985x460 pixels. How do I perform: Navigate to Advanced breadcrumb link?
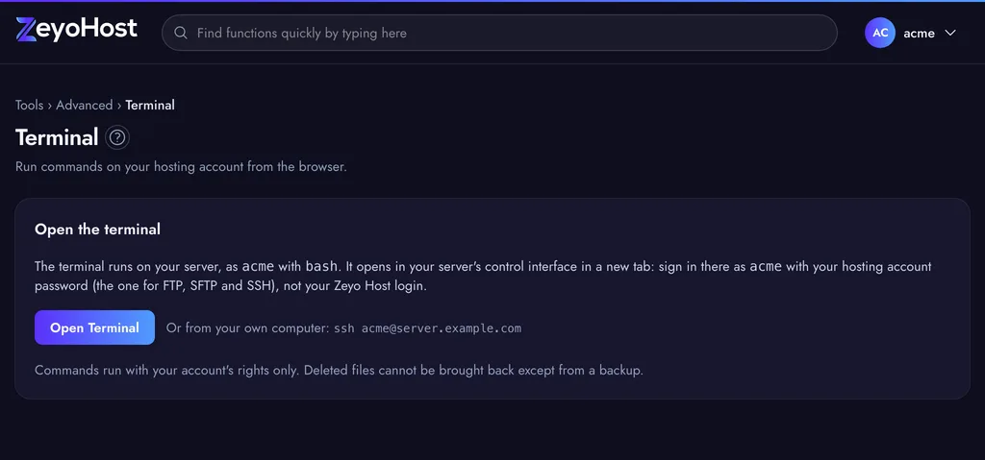click(x=85, y=105)
